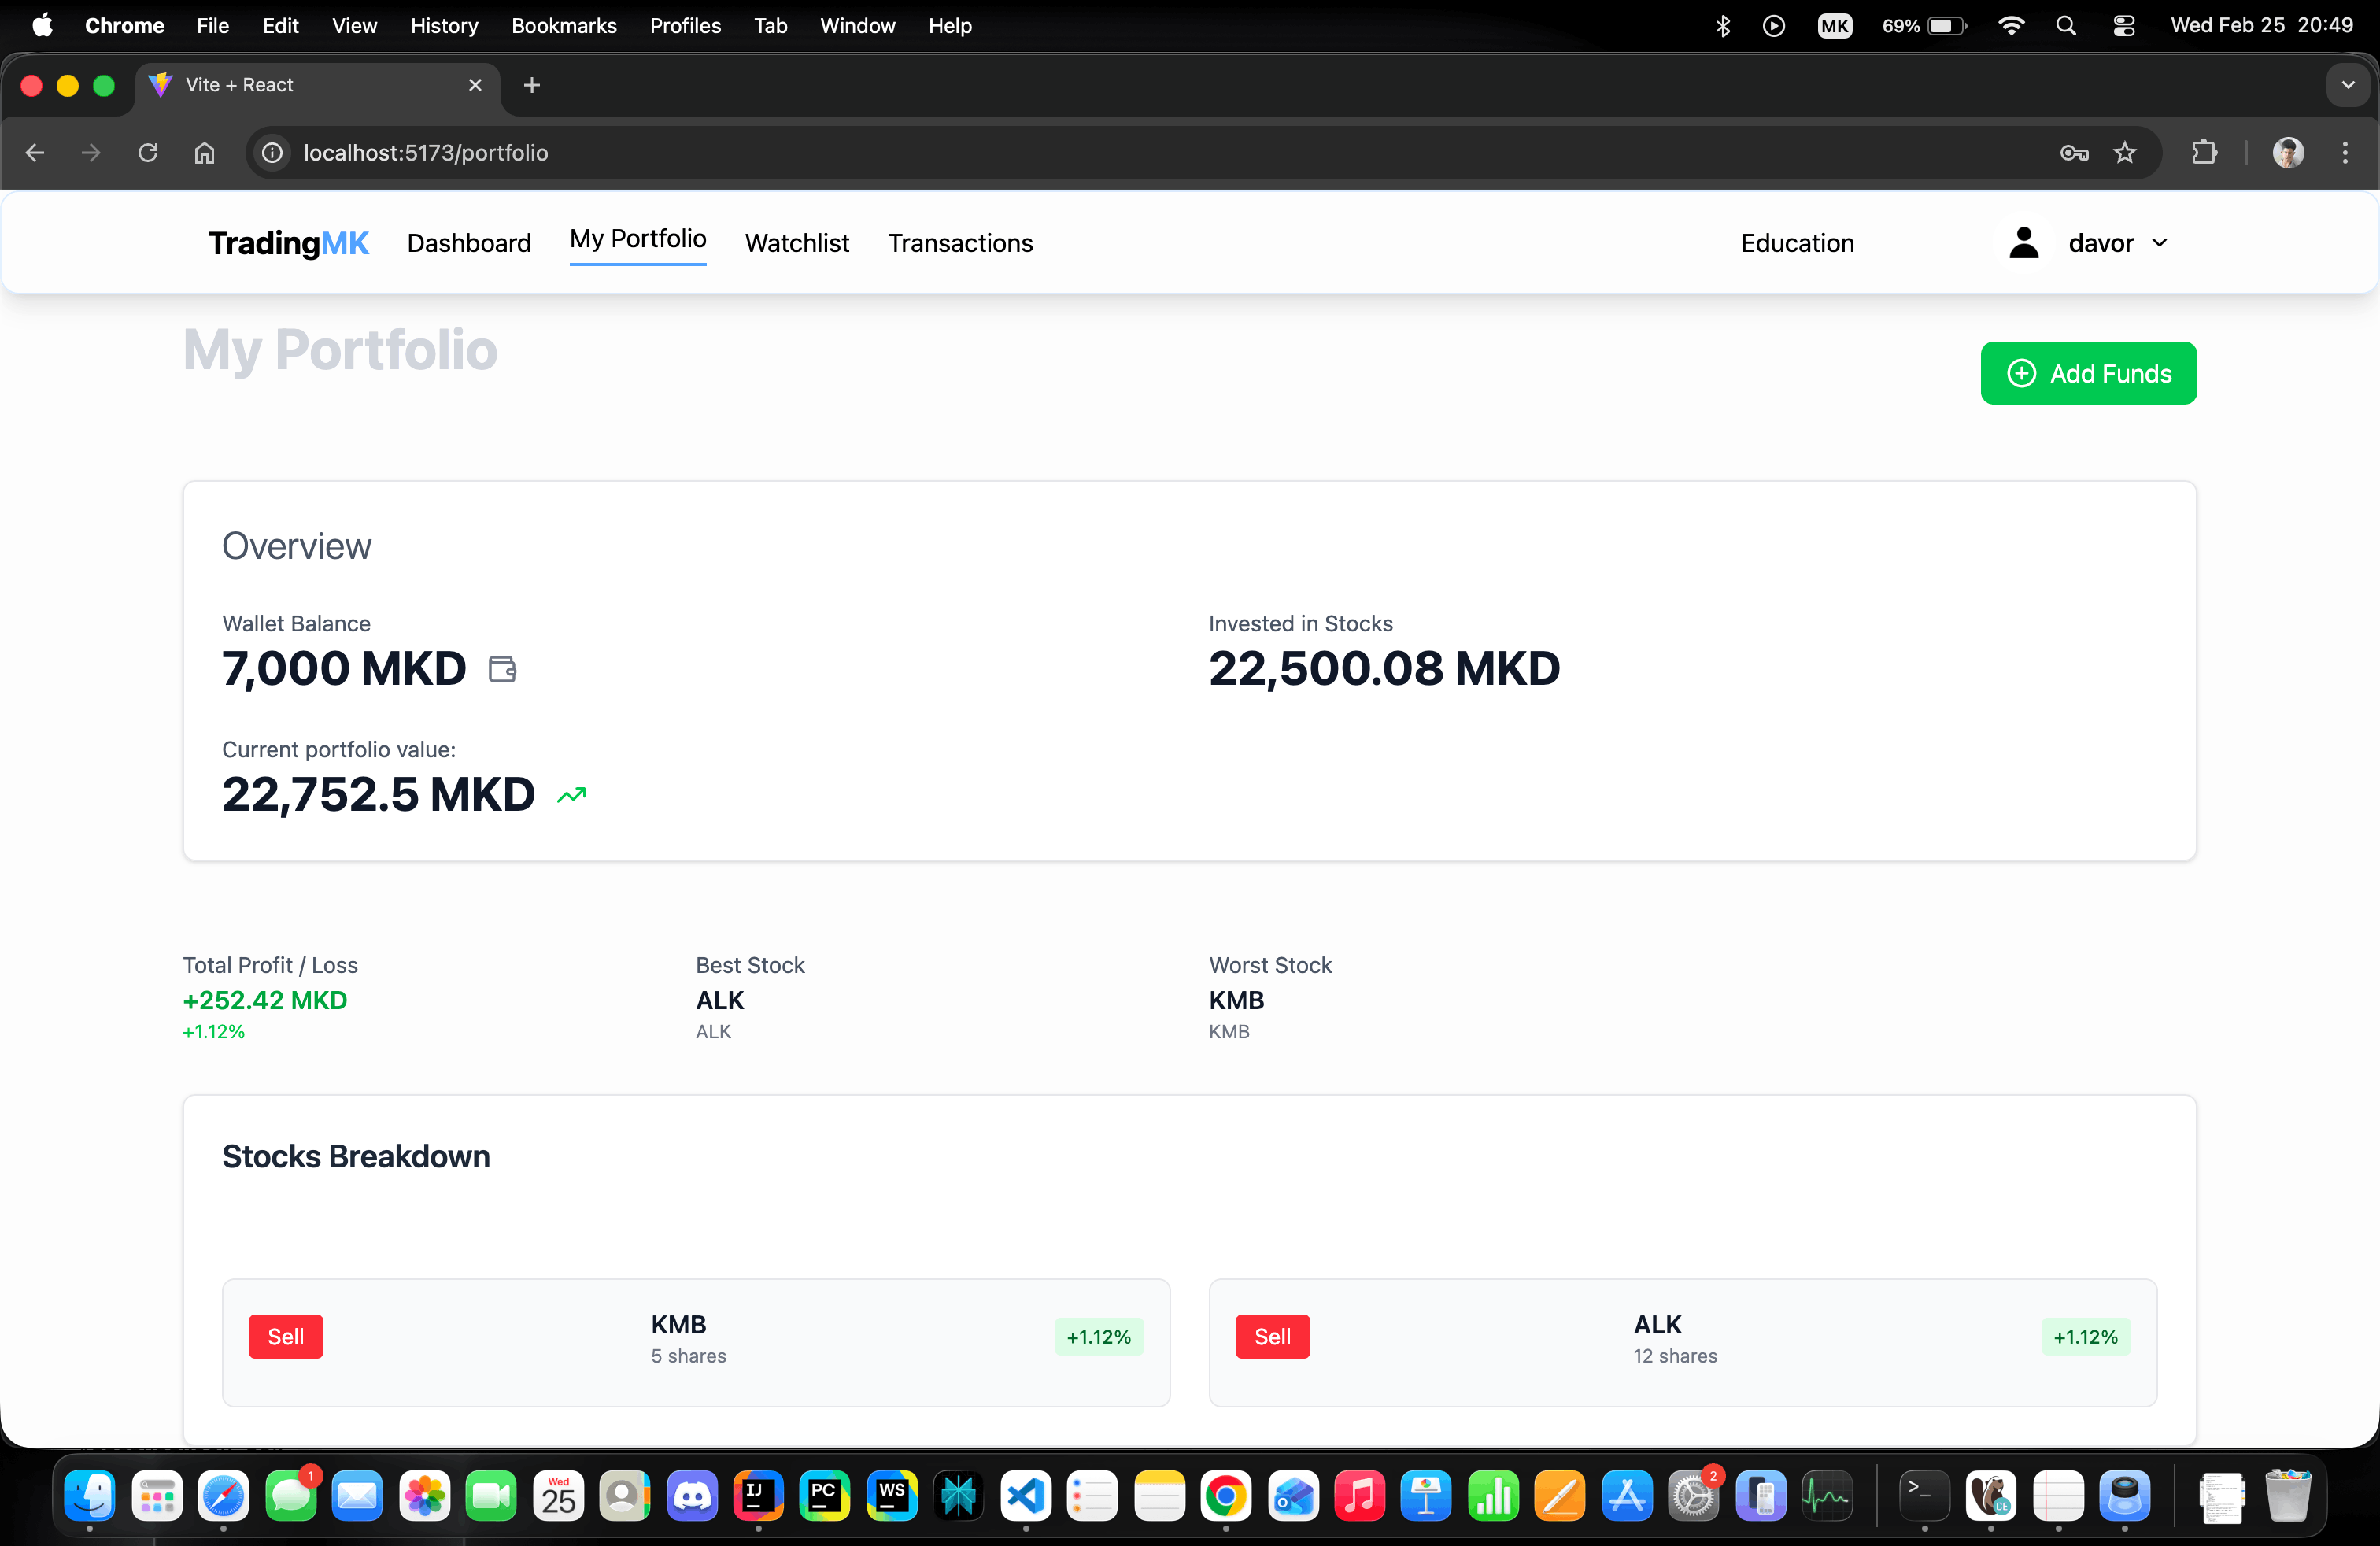The image size is (2380, 1546).
Task: Sell the KMB shares
Action: [x=285, y=1337]
